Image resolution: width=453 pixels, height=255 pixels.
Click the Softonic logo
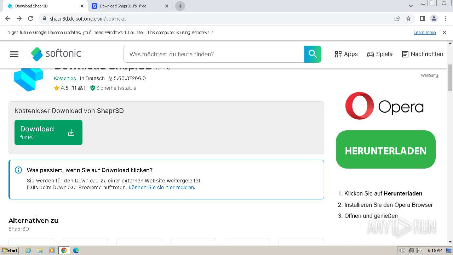click(x=56, y=54)
